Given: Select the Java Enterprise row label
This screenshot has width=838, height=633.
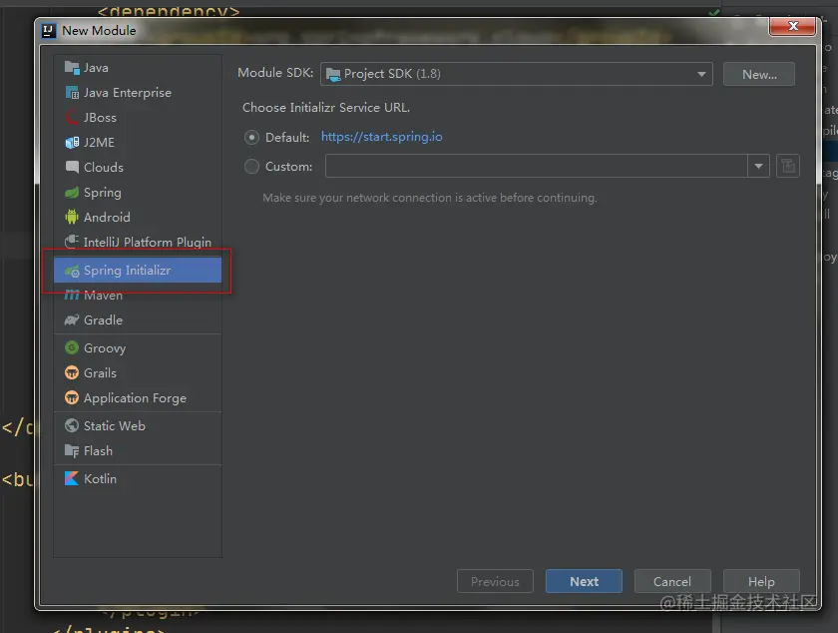Looking at the screenshot, I should 128,93.
